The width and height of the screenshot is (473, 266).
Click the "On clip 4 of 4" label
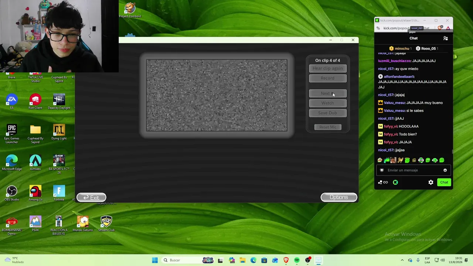point(327,61)
